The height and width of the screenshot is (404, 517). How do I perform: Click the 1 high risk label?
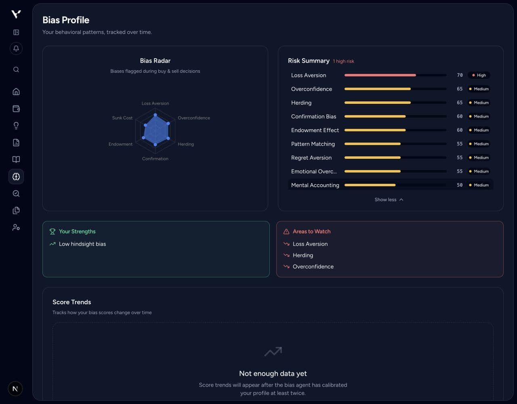tap(343, 61)
